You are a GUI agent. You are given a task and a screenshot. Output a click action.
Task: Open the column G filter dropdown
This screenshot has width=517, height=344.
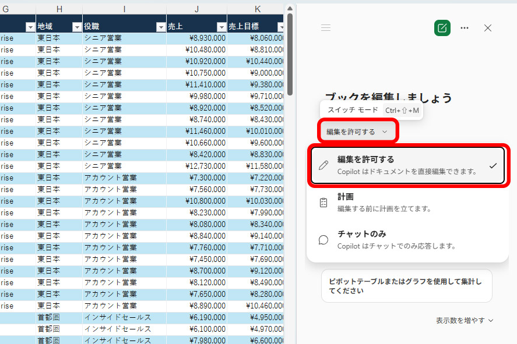click(30, 27)
